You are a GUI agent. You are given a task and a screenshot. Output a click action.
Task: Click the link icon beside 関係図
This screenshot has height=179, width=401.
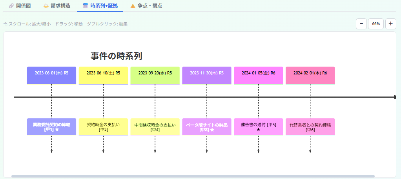pos(11,6)
